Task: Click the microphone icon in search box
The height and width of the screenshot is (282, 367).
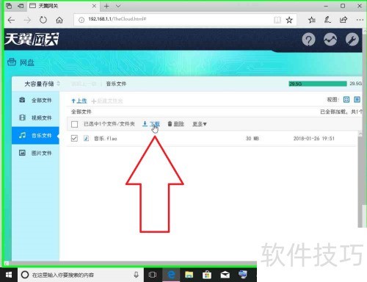Action: [137, 275]
